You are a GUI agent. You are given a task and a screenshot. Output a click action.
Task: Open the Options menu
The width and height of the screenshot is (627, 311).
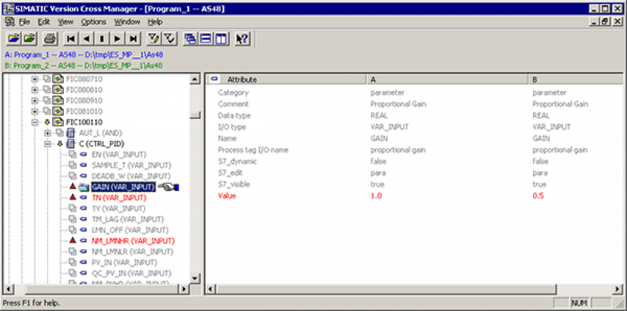pos(93,21)
